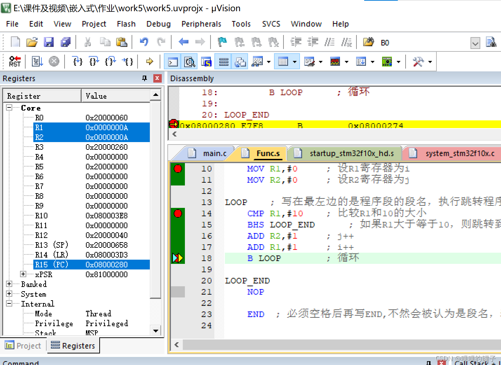Click the Value column header
Image resolution: width=501 pixels, height=365 pixels.
point(116,96)
